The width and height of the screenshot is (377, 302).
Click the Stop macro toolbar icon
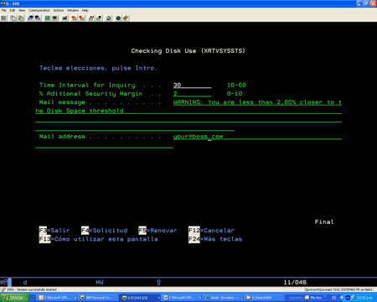tap(81, 18)
